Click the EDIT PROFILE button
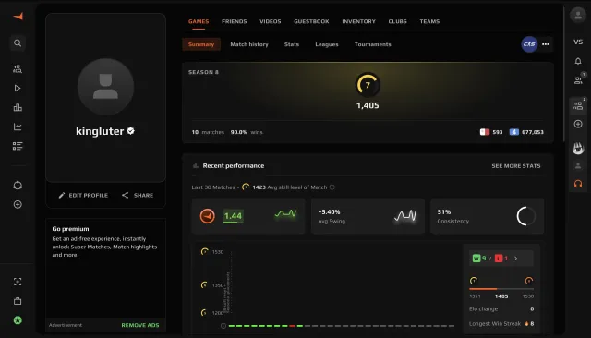 point(83,195)
